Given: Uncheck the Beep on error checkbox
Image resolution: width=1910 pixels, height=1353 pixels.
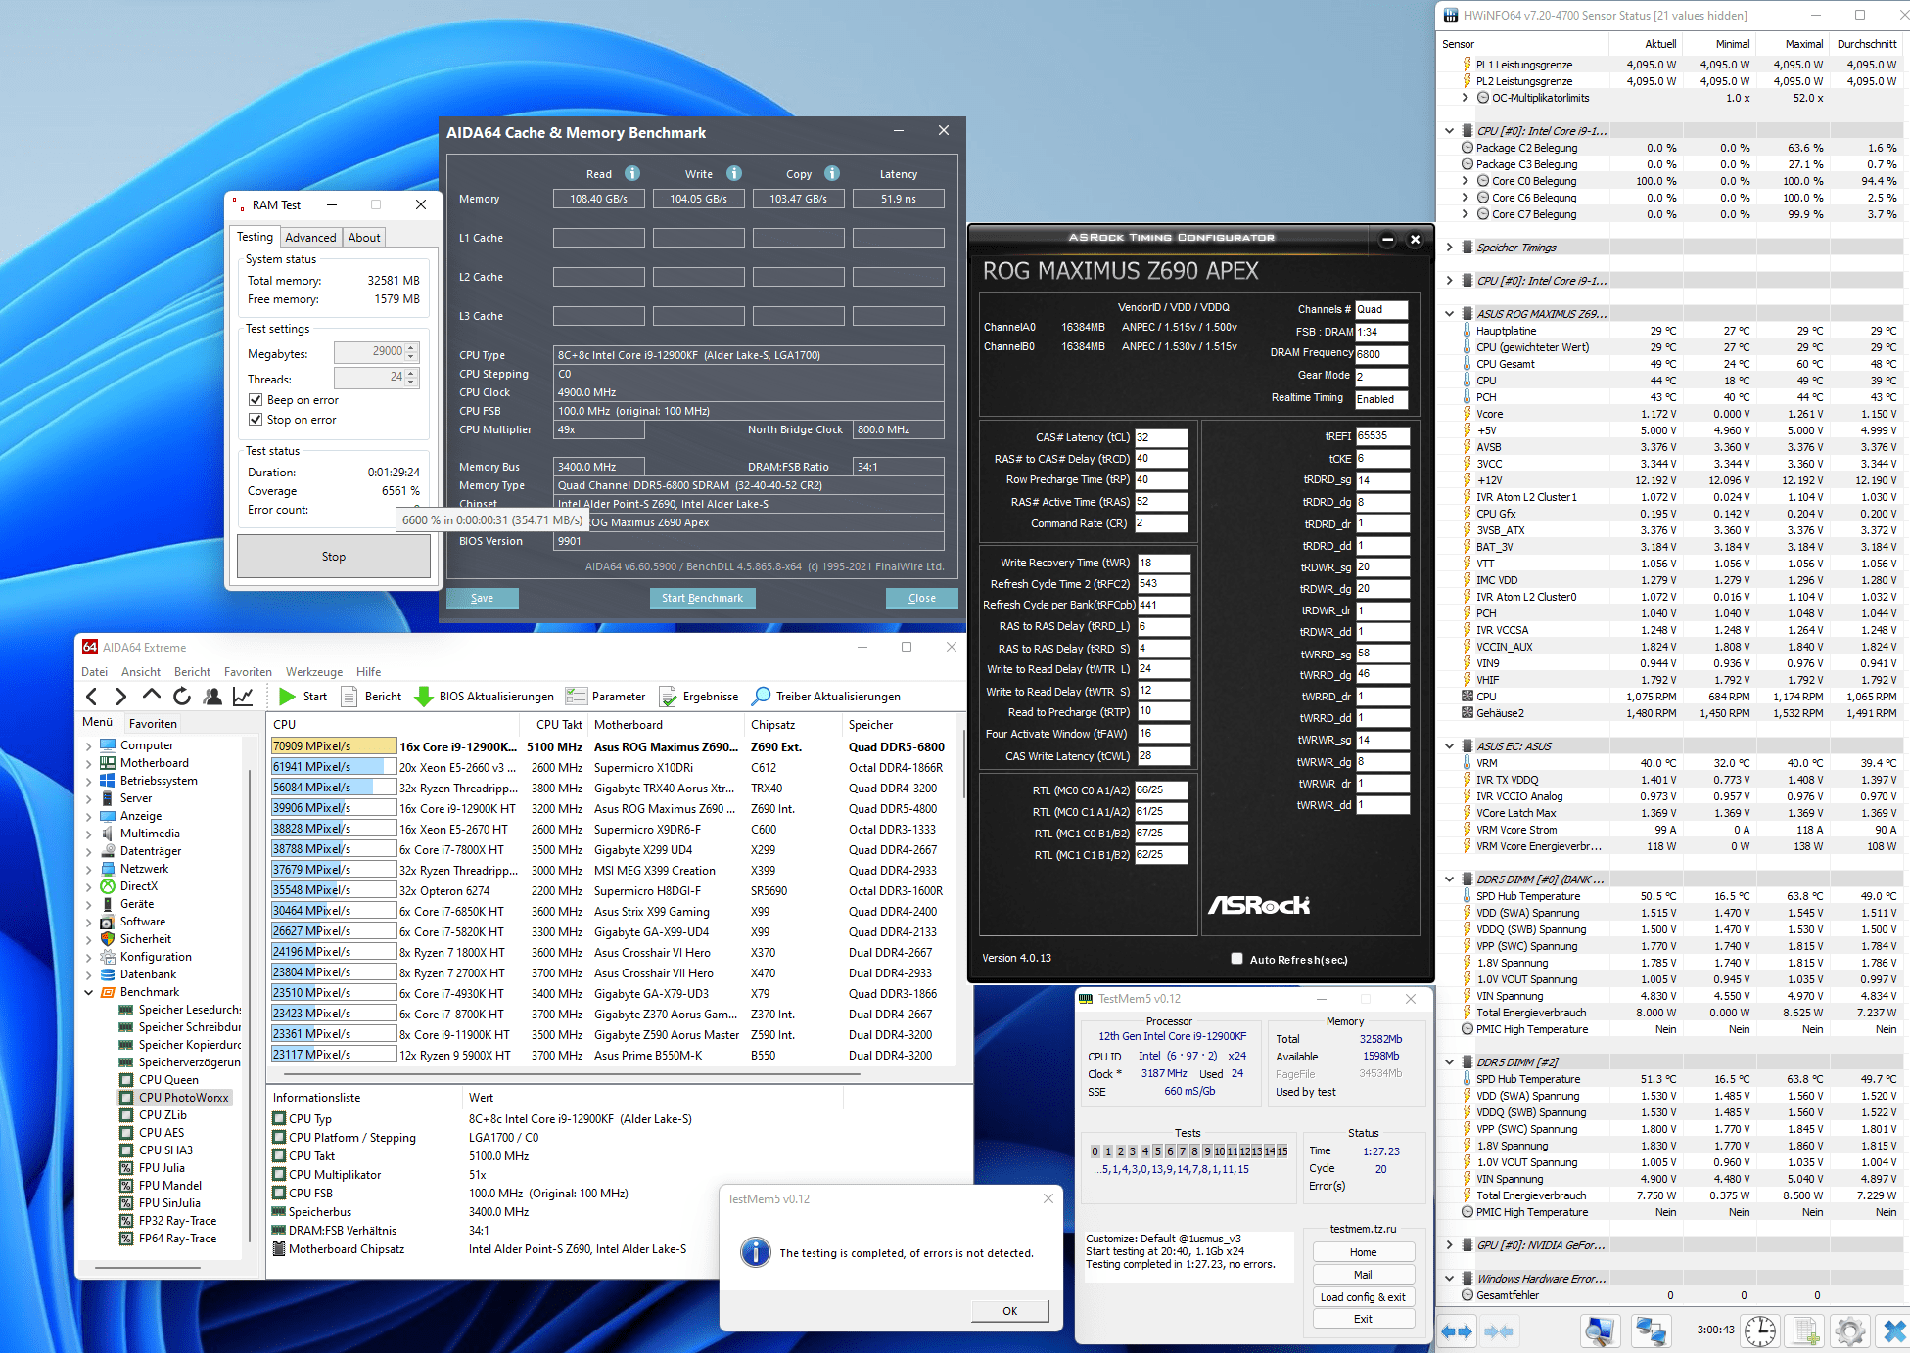Looking at the screenshot, I should 256,400.
